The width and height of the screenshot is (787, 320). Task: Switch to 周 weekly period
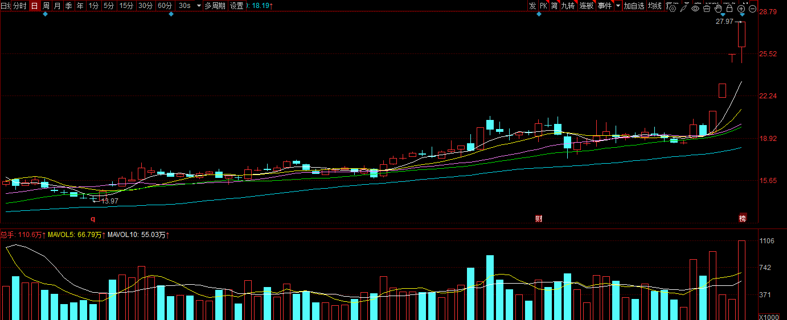(46, 6)
